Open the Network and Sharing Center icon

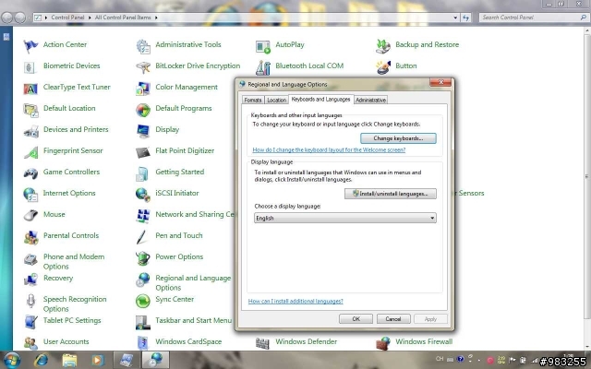[143, 216]
